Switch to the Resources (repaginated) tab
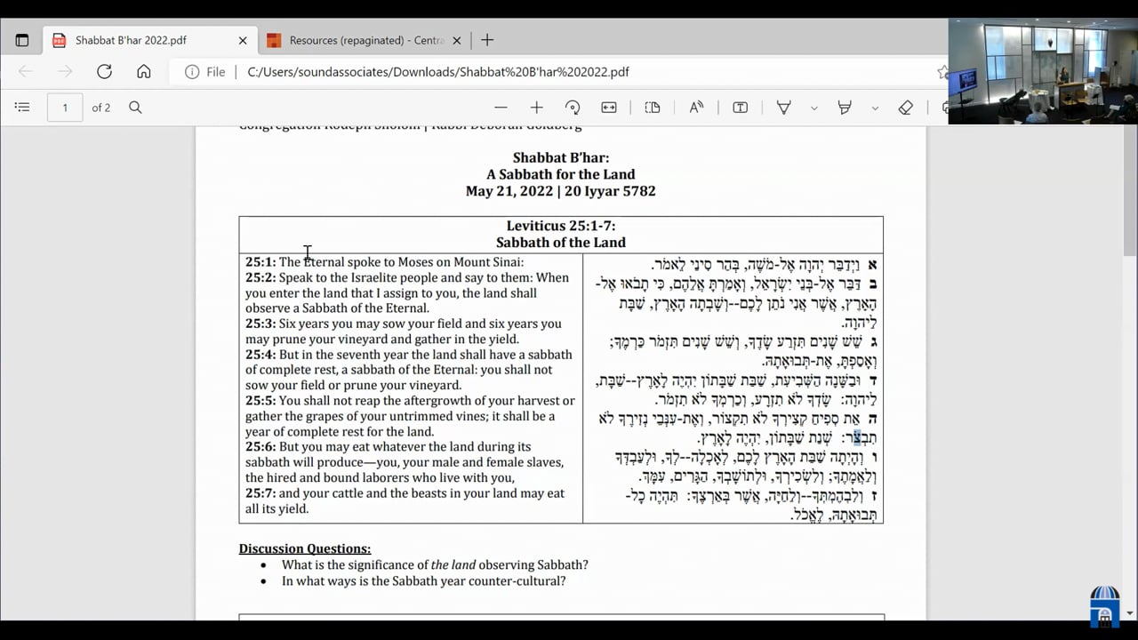The height and width of the screenshot is (640, 1138). (366, 40)
